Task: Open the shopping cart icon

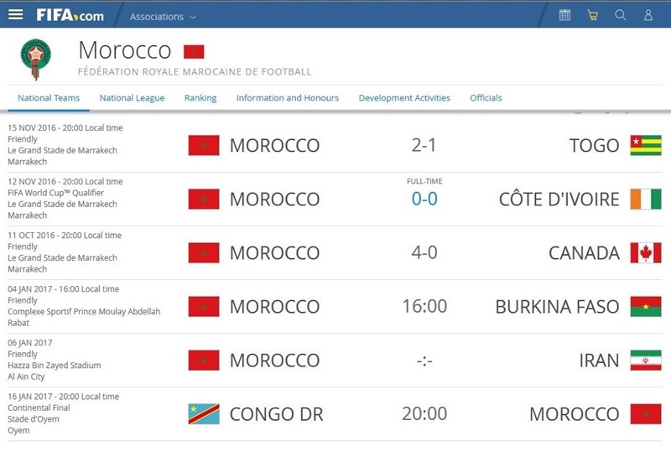Action: 592,15
